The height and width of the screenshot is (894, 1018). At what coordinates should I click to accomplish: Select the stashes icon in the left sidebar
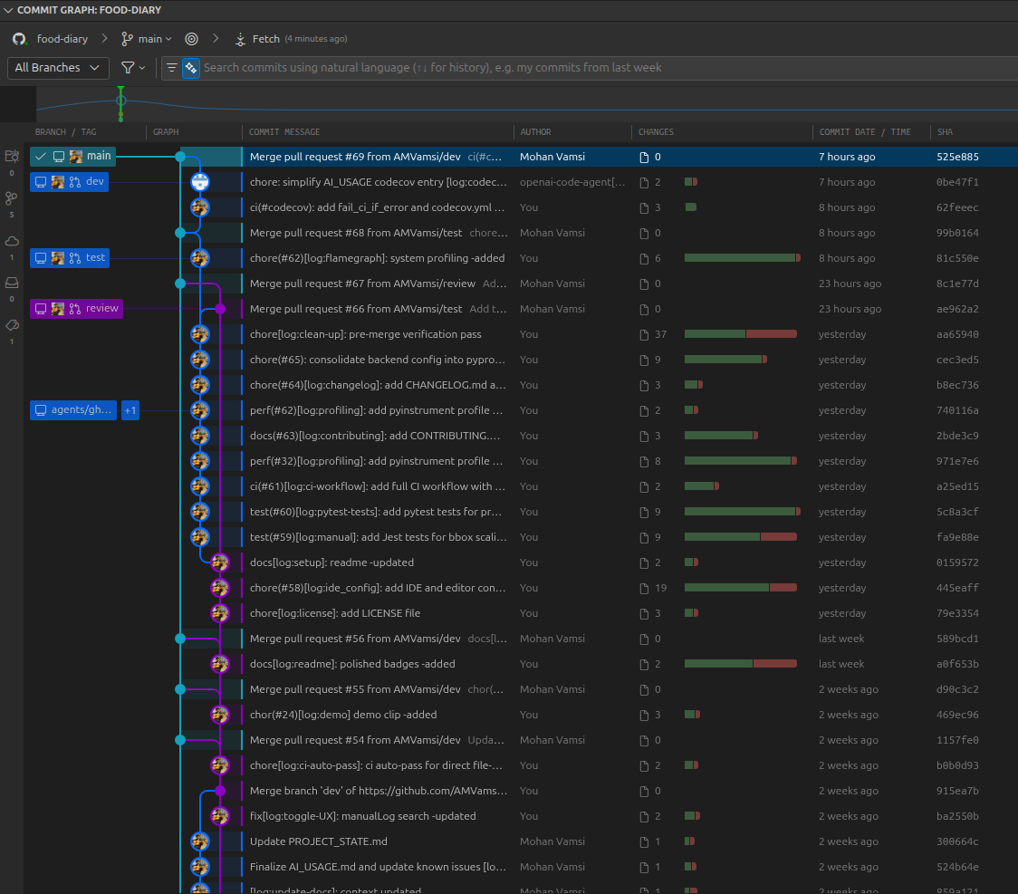(x=12, y=284)
